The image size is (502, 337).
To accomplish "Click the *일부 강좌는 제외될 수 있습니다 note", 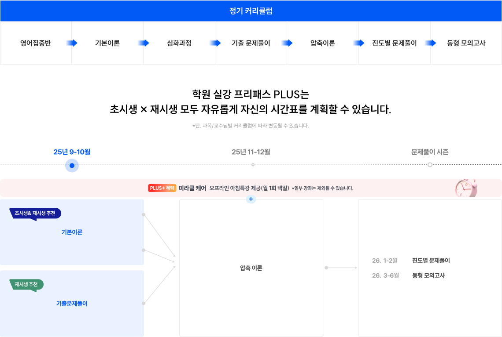I will [322, 188].
